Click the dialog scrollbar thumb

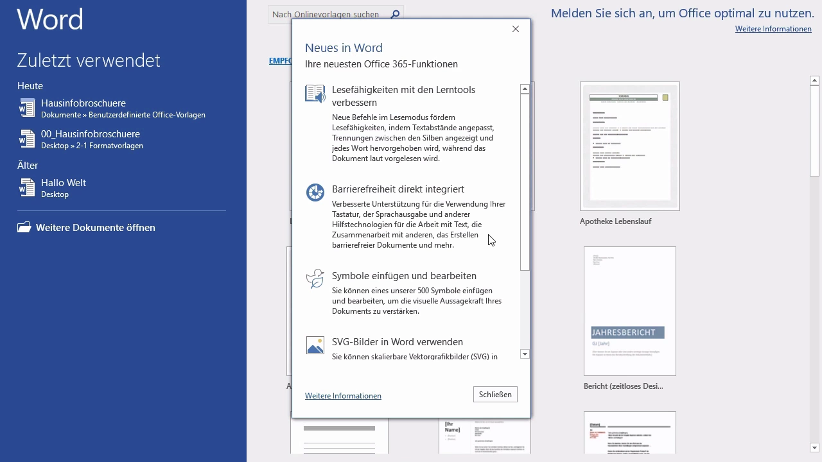pyautogui.click(x=525, y=182)
